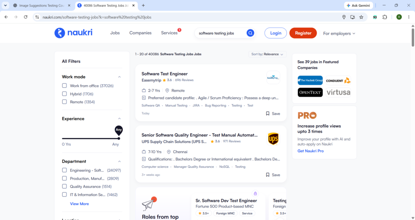Bookmark this page with the star icon
Screen dimensions: 415x220
coord(361,17)
